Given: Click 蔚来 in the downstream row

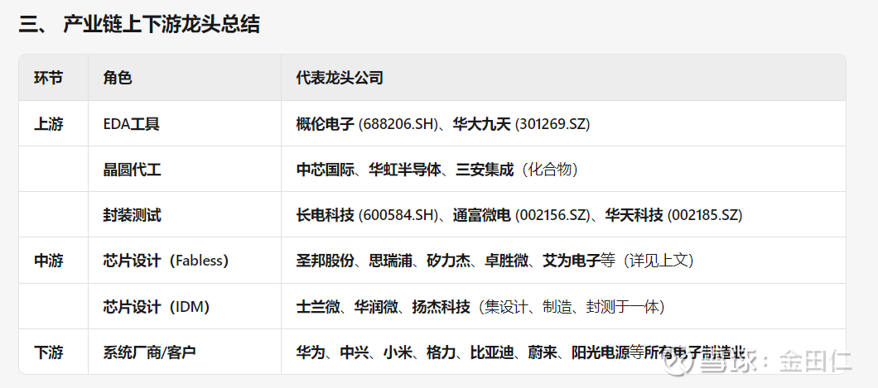Looking at the screenshot, I should (x=543, y=352).
